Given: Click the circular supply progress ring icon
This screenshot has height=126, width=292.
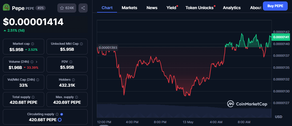Looking at the screenshot, I should pyautogui.click(x=60, y=120).
